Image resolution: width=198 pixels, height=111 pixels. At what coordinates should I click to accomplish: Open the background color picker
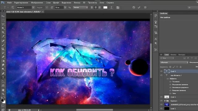(x=4, y=102)
